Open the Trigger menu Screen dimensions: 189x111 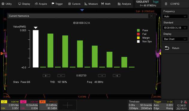point(57,4)
